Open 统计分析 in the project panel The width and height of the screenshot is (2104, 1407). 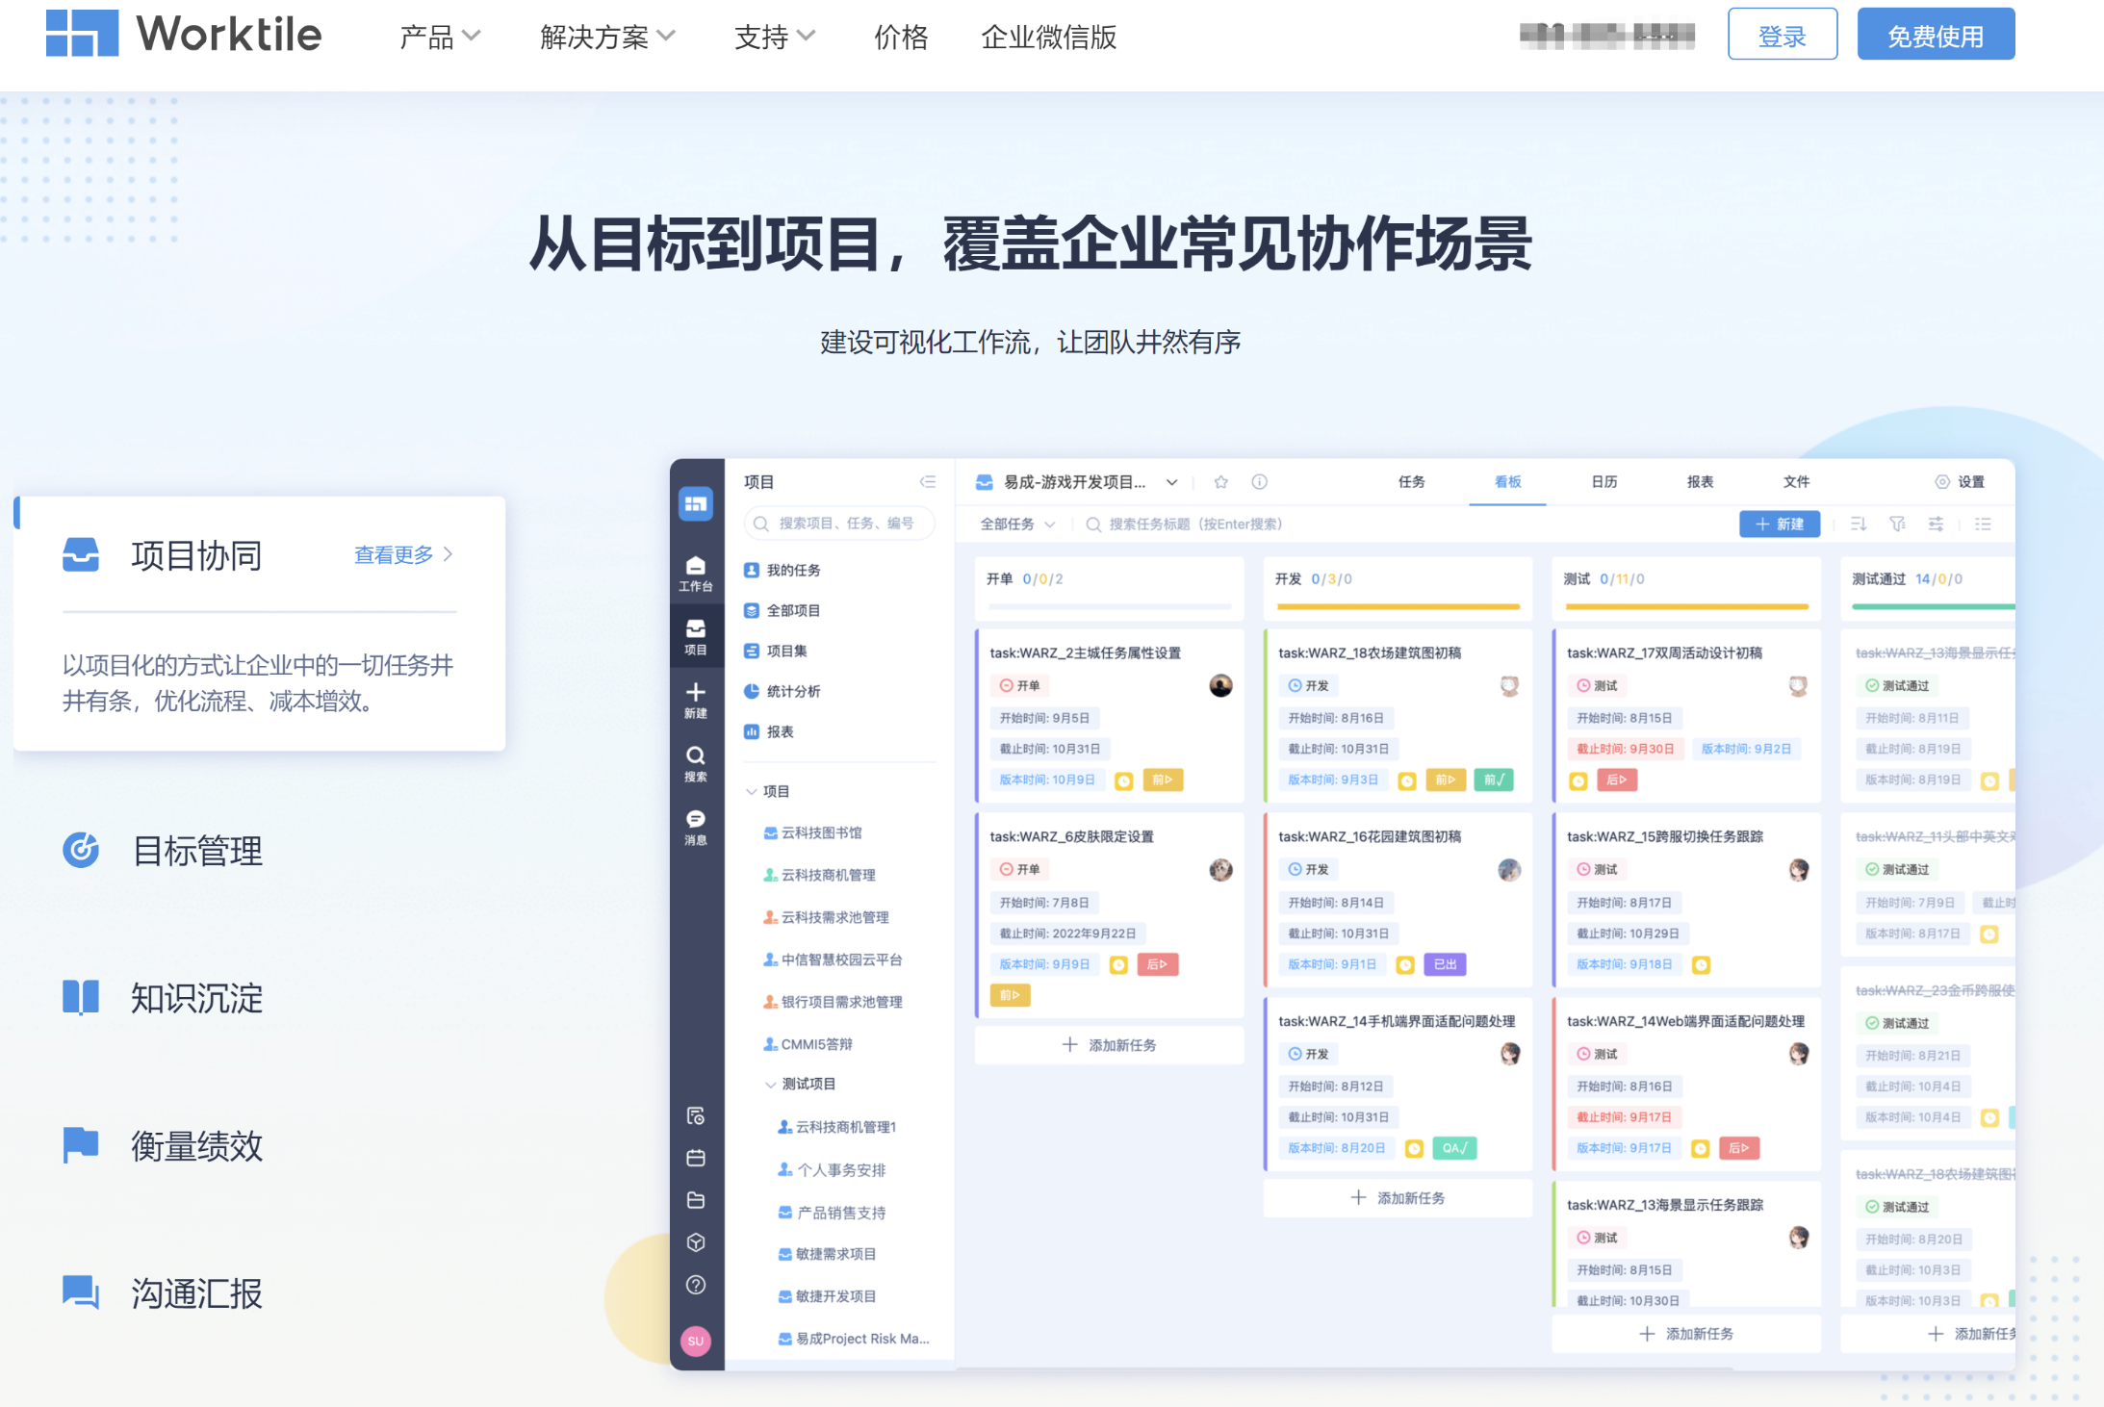coord(782,691)
